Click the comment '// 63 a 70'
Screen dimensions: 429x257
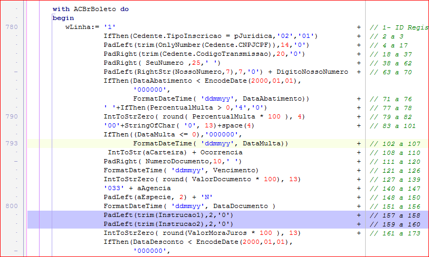(390, 72)
